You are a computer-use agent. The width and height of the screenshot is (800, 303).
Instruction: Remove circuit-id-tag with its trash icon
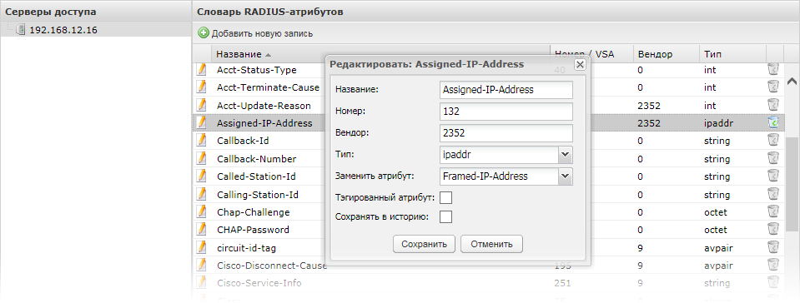773,247
